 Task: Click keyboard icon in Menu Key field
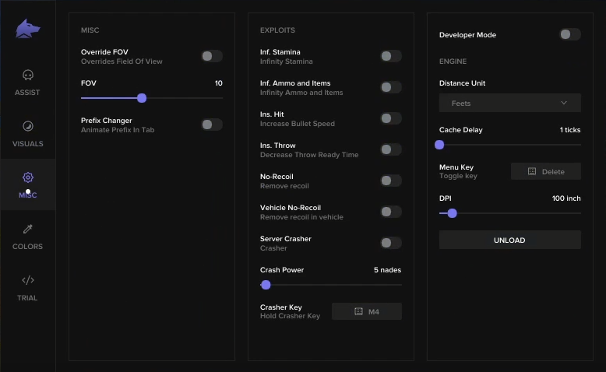[x=532, y=171]
